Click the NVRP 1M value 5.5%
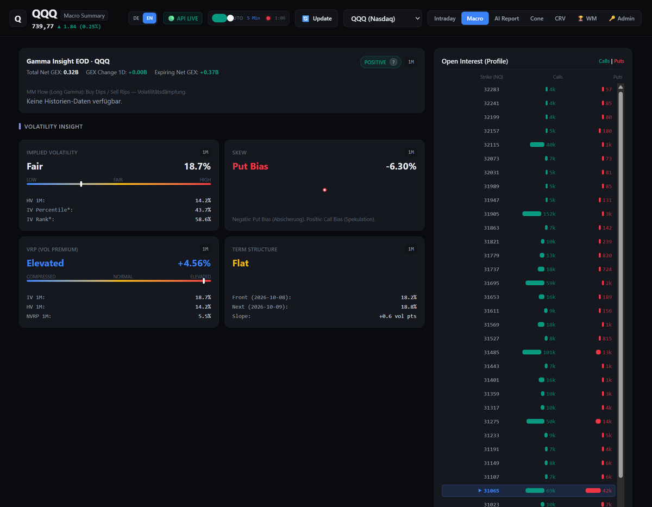Viewport: 652px width, 507px height. [204, 316]
